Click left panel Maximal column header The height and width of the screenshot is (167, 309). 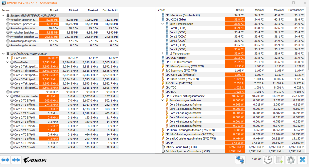[x=89, y=10]
